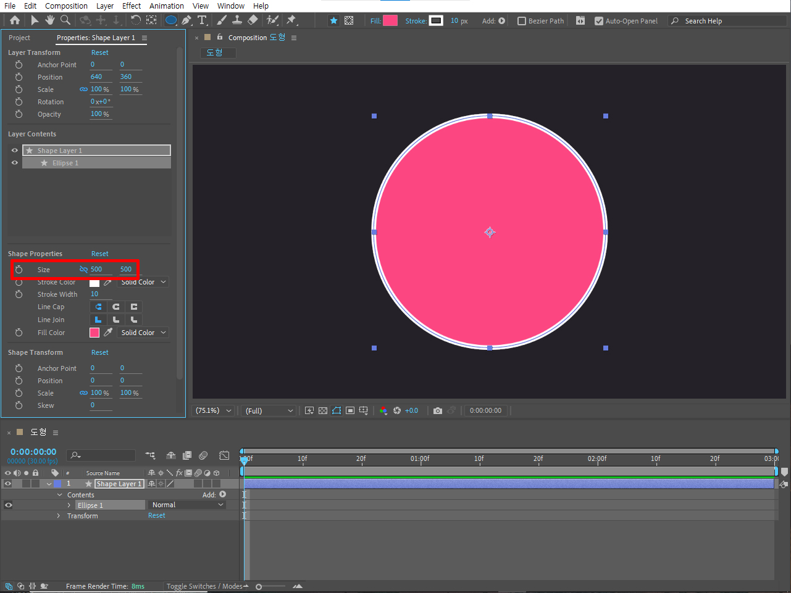This screenshot has width=791, height=593.
Task: Expand the Transform group in timeline
Action: tap(59, 516)
